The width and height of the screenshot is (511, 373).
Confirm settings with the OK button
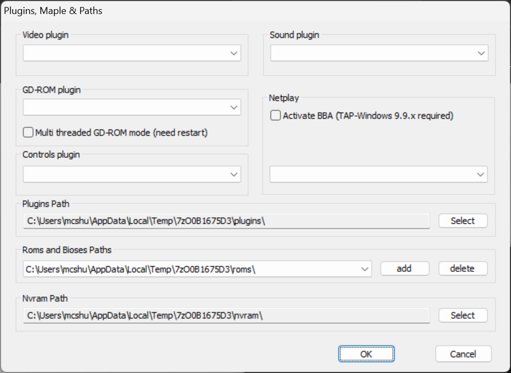(367, 354)
